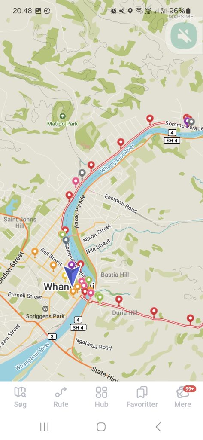Tap the mute sound floating button
The image size is (203, 440).
coord(184,36)
